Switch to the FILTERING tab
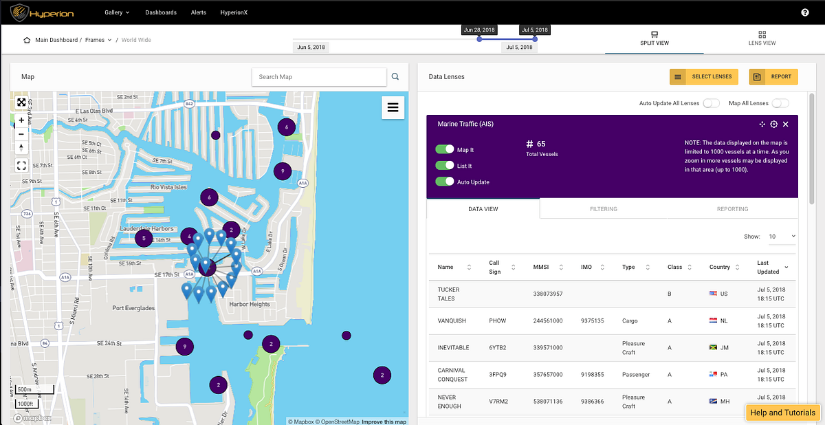 coord(603,208)
